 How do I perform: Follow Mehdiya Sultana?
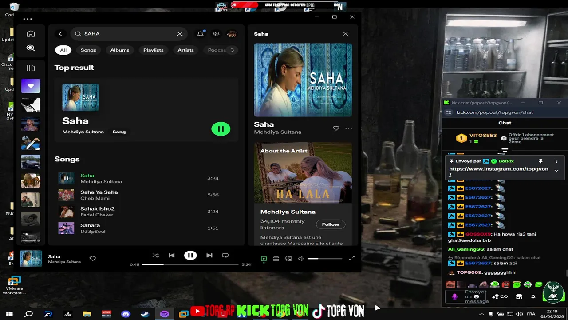331,224
